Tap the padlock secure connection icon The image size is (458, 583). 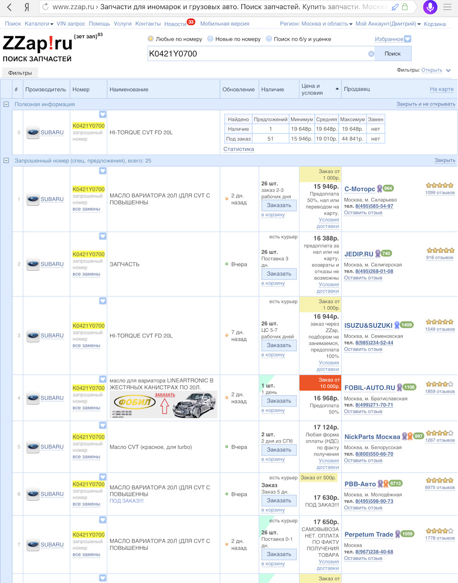click(405, 7)
